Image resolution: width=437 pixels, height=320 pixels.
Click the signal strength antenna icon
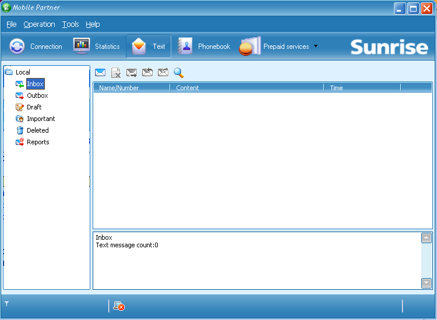(x=6, y=304)
